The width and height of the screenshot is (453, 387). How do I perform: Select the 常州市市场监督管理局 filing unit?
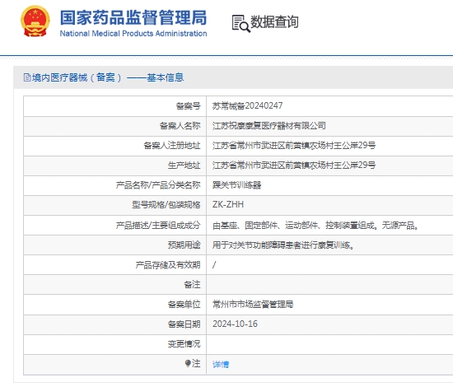(253, 304)
